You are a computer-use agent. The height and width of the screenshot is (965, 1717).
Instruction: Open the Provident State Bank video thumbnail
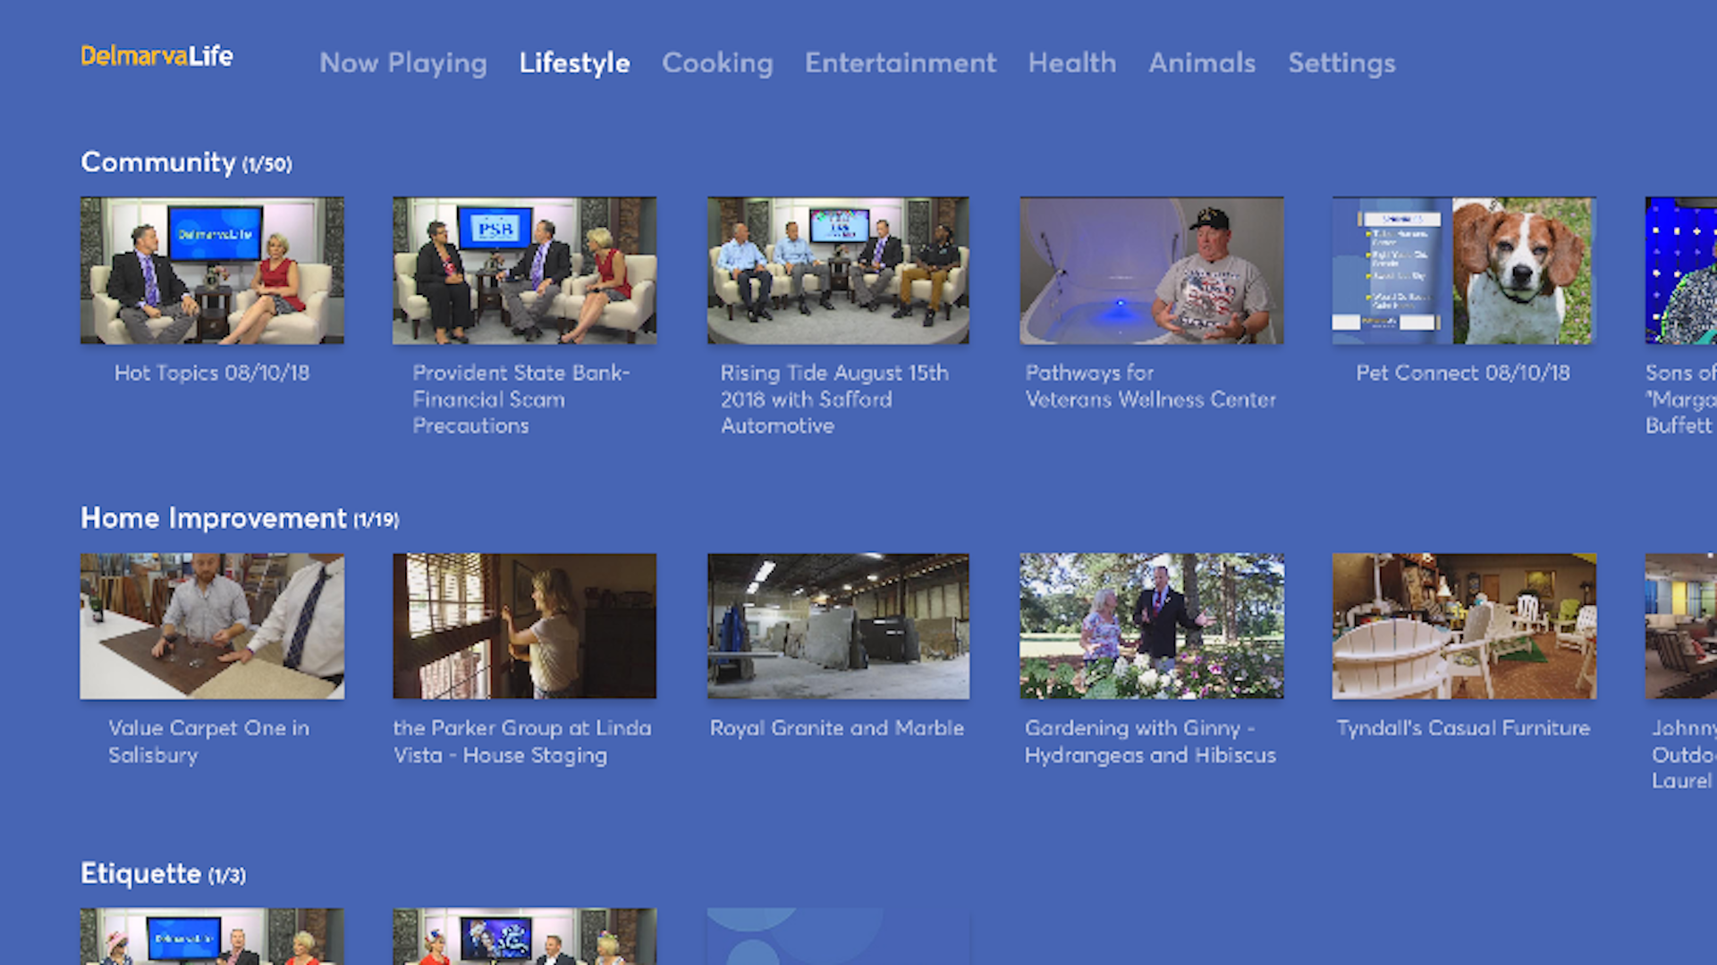click(x=525, y=271)
